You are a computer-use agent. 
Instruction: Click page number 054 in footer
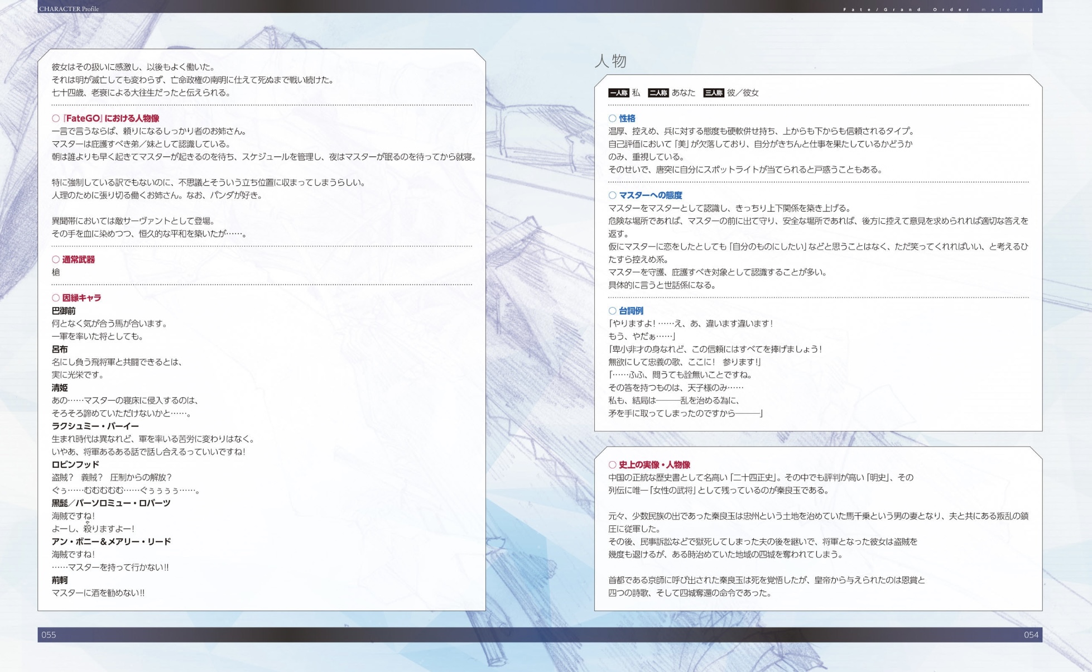pos(1031,635)
